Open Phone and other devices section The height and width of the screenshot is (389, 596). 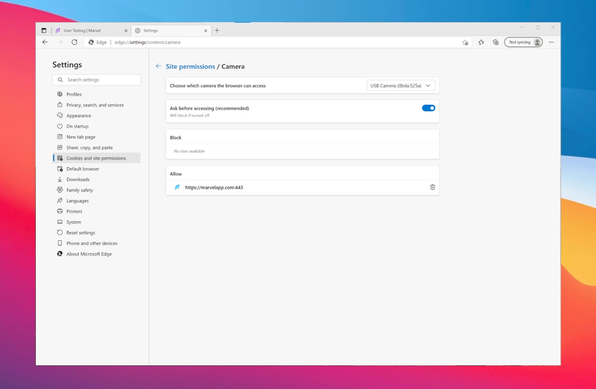point(96,243)
